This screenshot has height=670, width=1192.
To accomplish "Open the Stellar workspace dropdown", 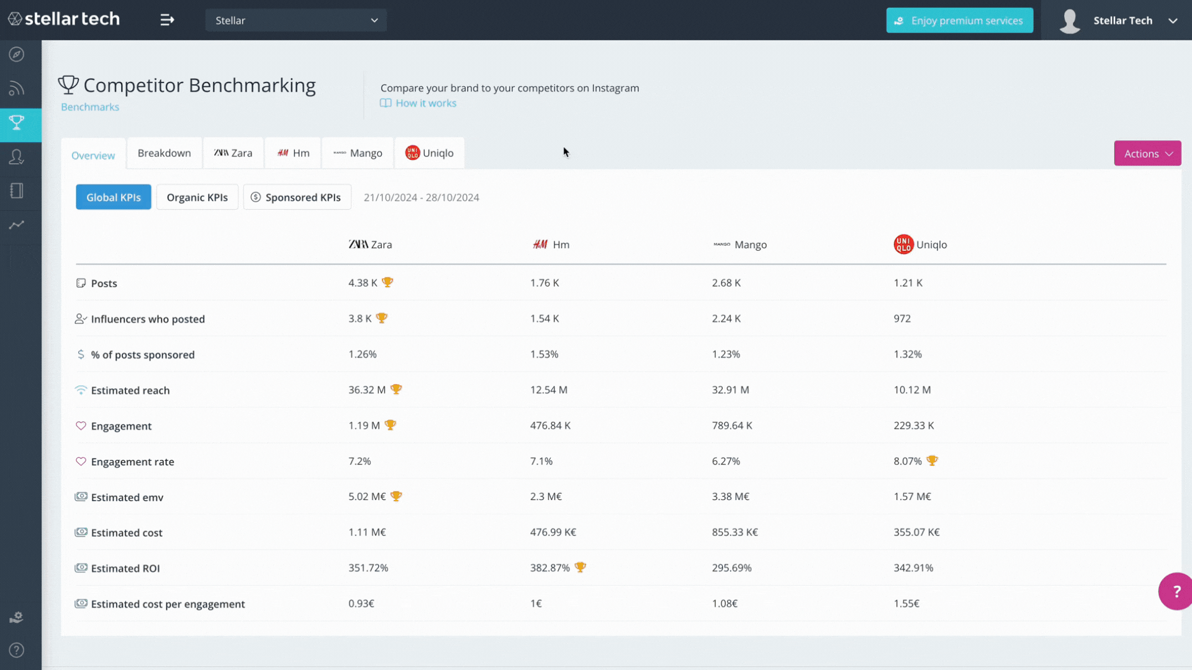I will 296,20.
